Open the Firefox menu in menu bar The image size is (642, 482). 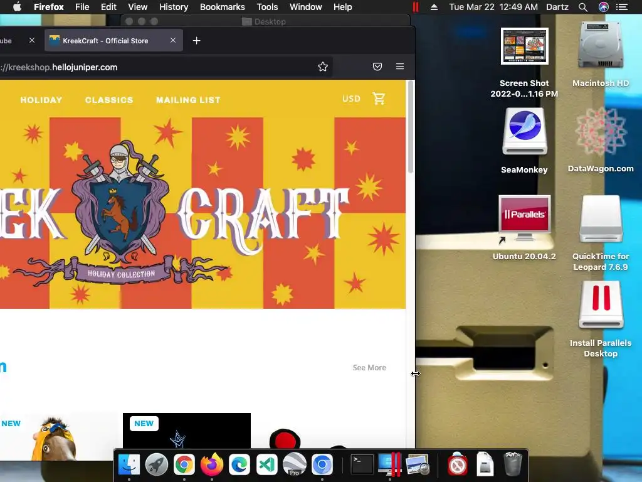click(49, 7)
